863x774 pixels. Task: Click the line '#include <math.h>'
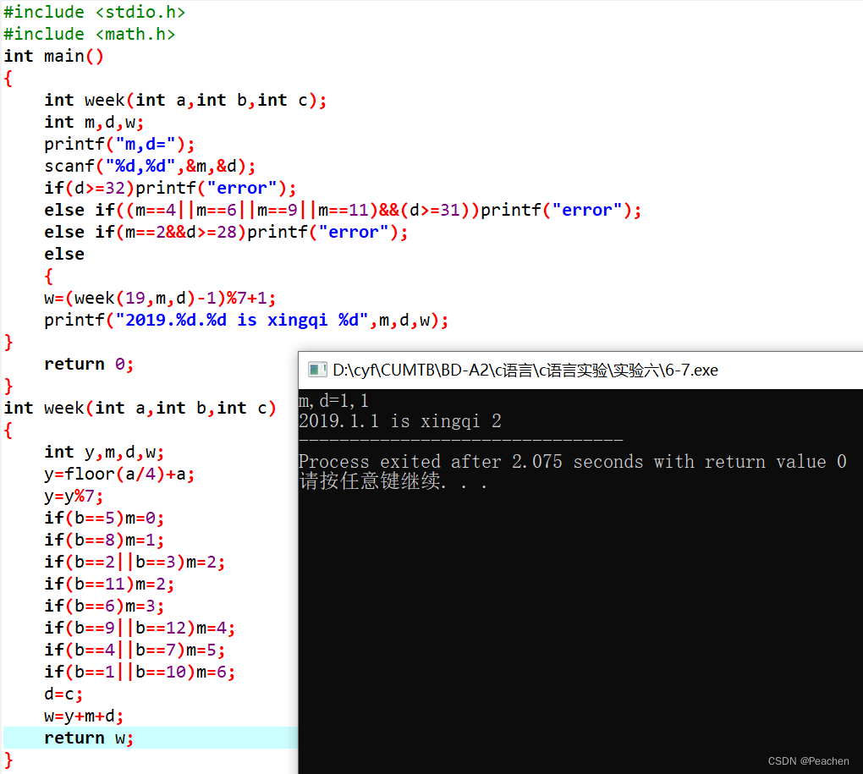pos(90,34)
